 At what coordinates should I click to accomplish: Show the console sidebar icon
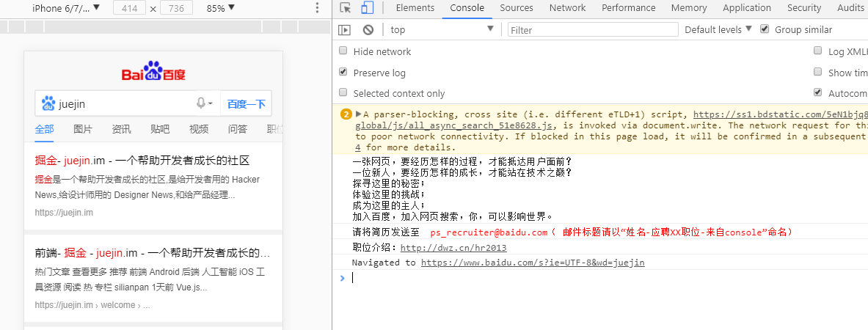pos(345,30)
